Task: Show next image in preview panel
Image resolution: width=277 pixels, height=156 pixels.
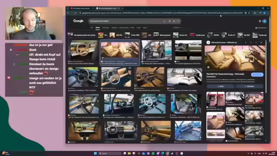Action: [251, 42]
